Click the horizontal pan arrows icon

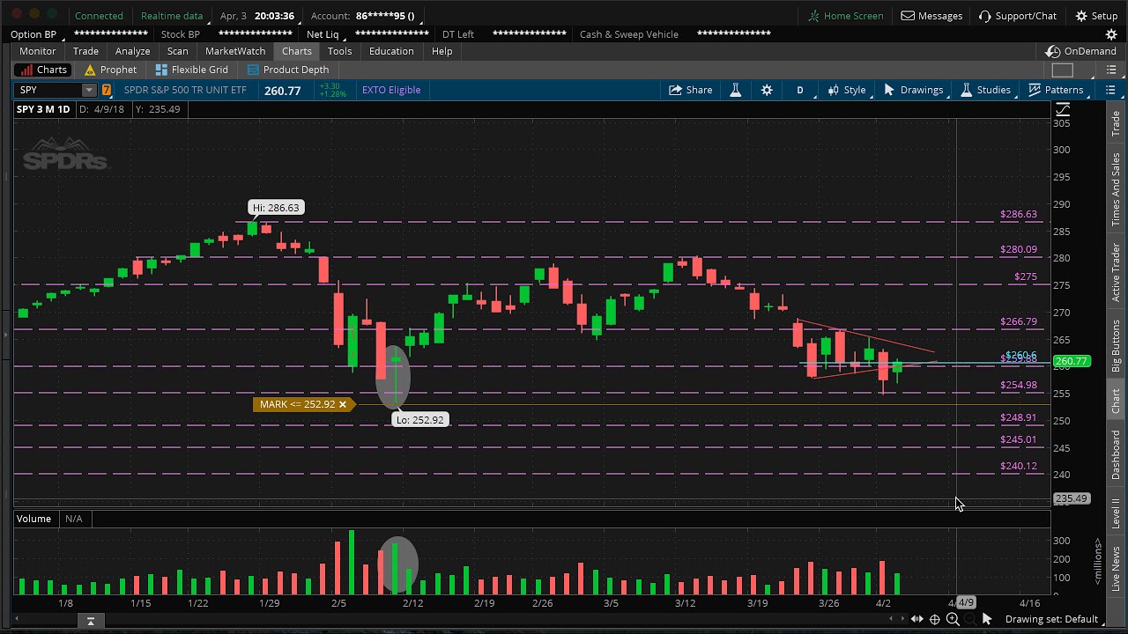(x=916, y=619)
